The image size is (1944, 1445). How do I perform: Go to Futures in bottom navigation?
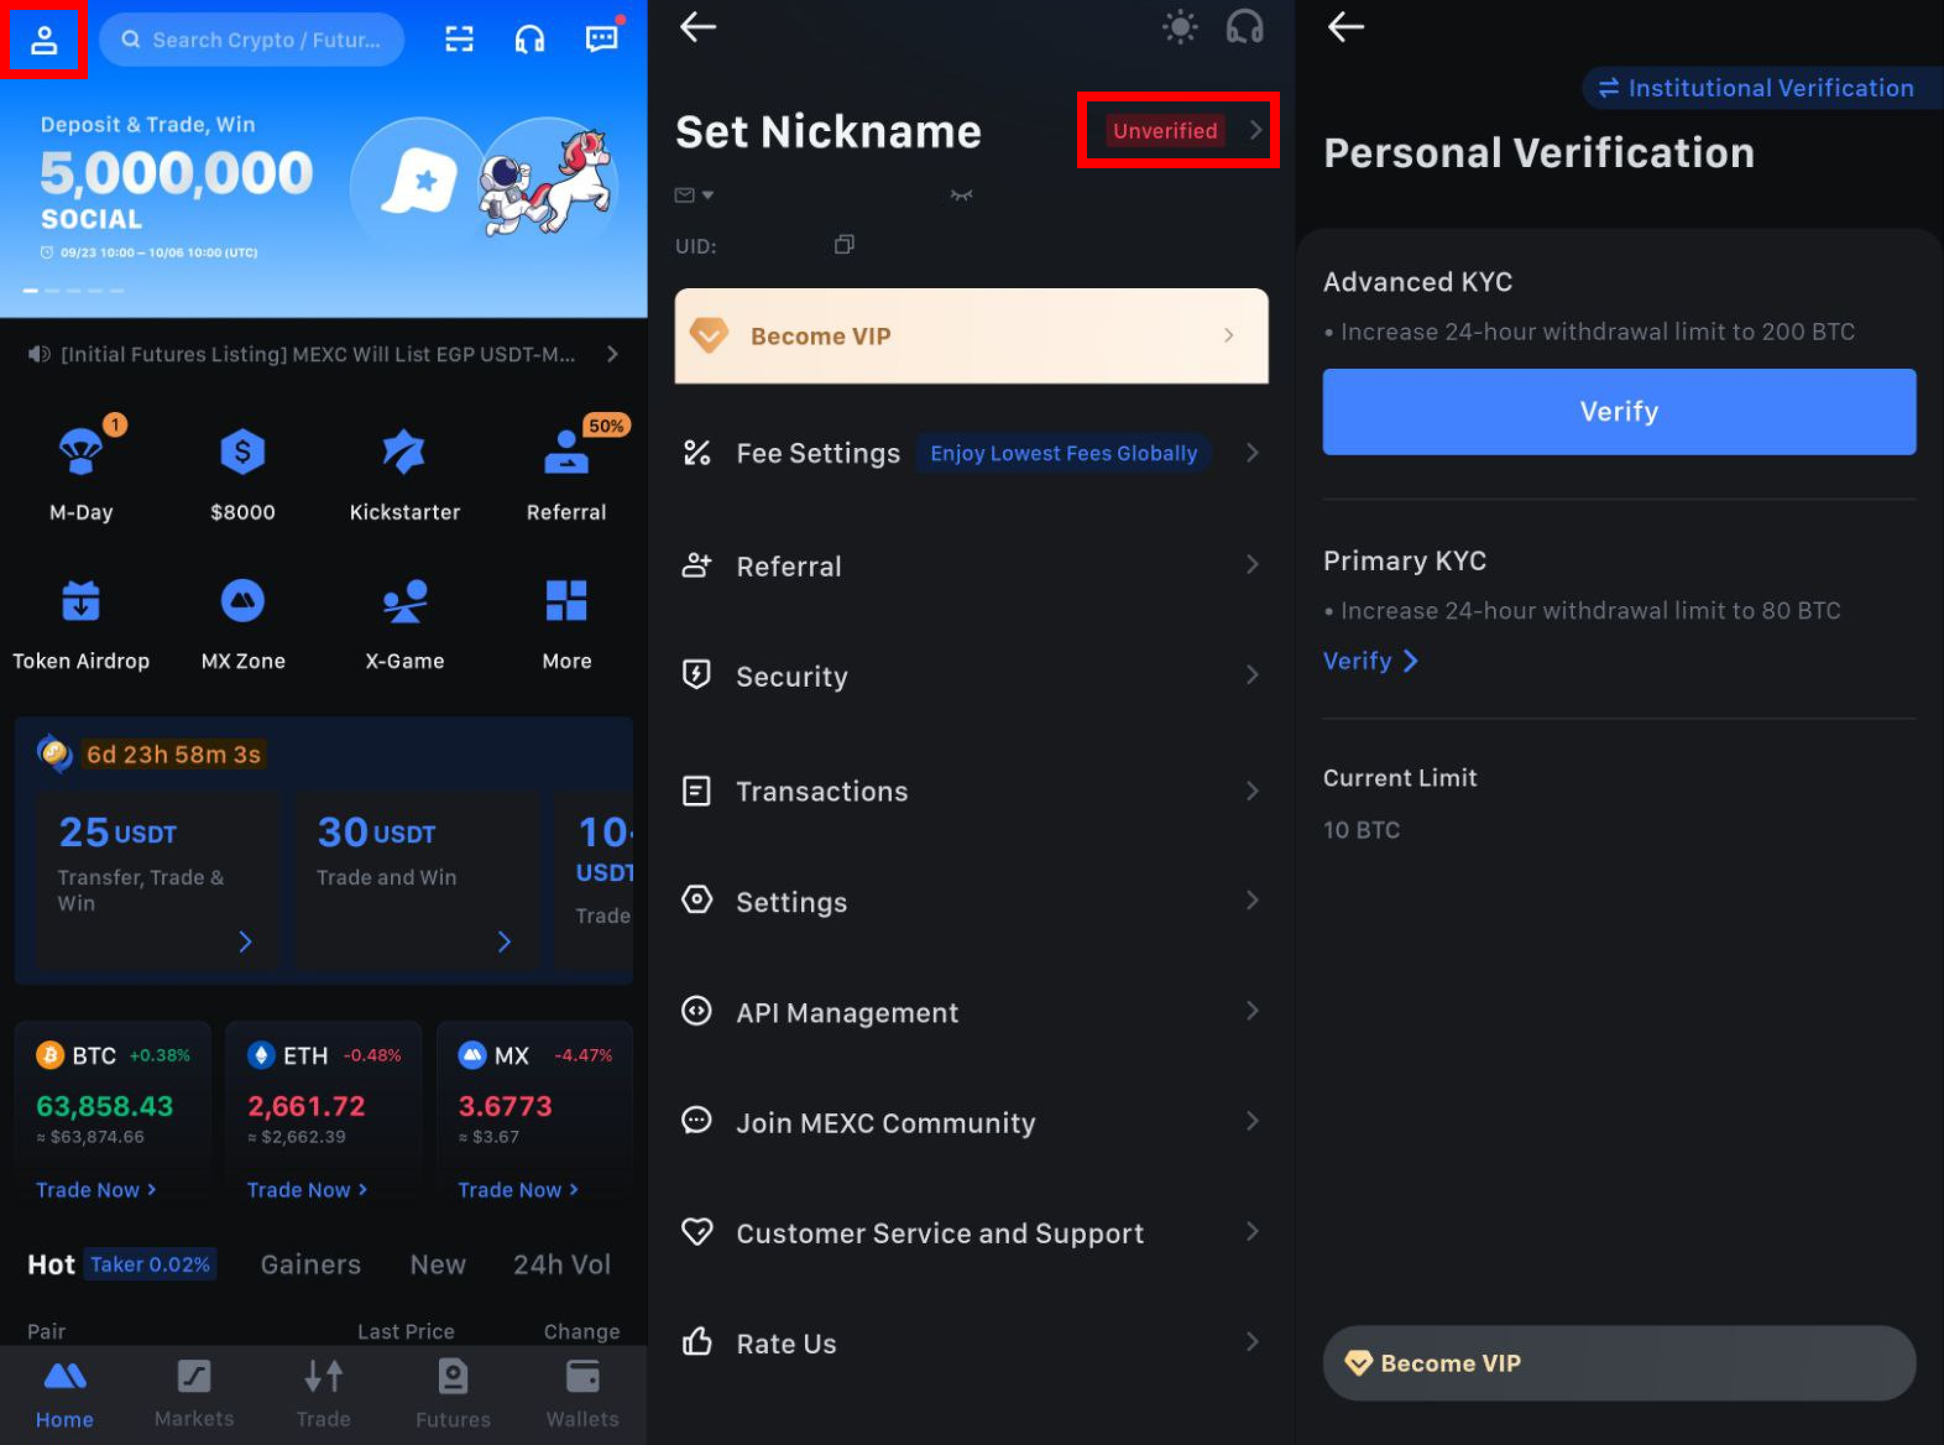click(x=453, y=1395)
